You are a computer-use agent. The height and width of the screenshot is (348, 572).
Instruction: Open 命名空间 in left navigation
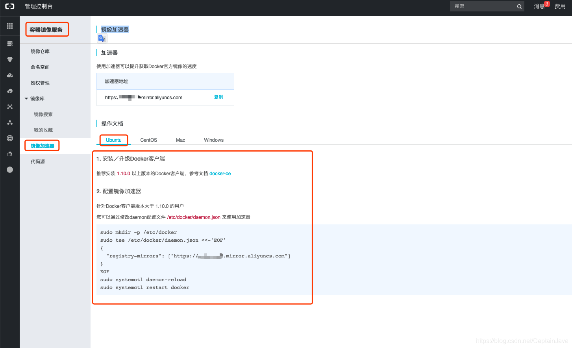point(40,67)
